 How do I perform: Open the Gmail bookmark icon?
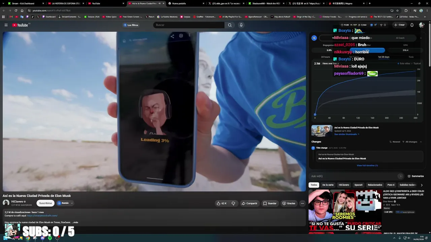coord(11,17)
